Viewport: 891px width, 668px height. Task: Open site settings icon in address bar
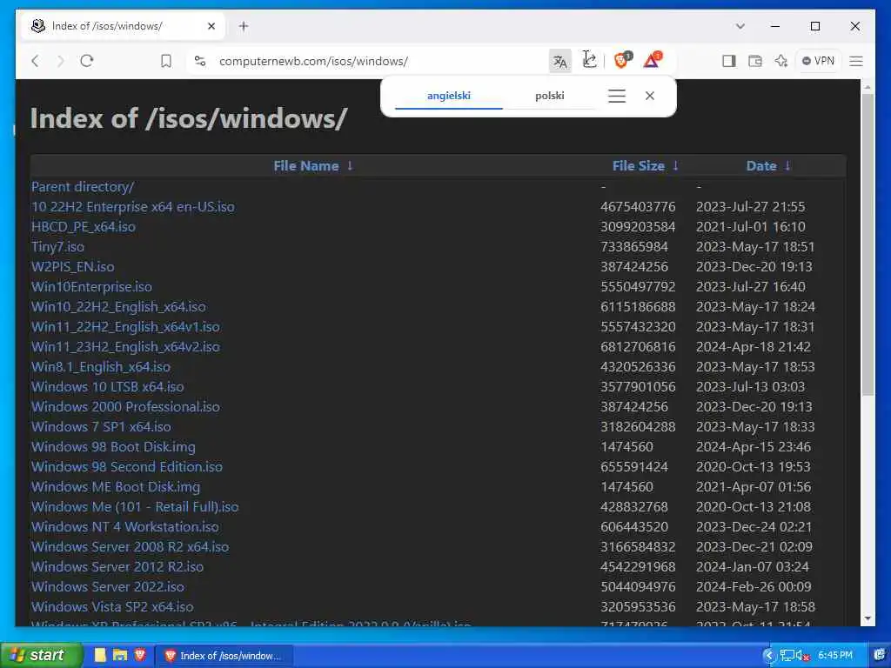(x=200, y=61)
